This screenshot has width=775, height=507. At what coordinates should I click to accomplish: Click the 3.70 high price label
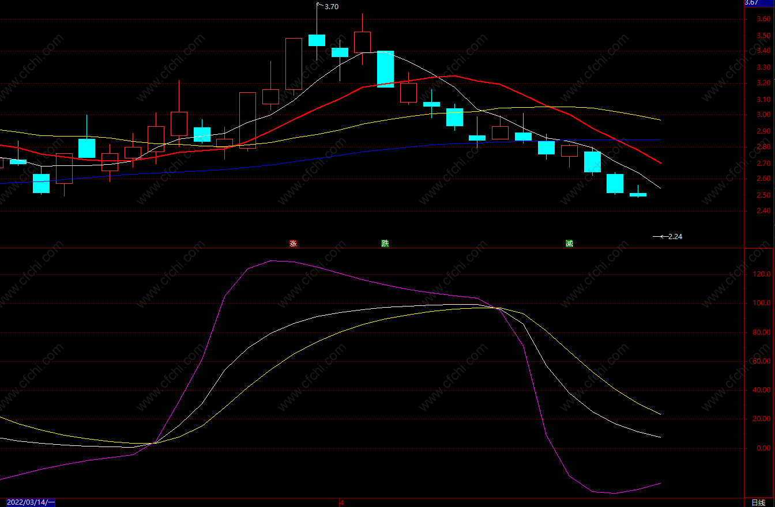(x=332, y=7)
